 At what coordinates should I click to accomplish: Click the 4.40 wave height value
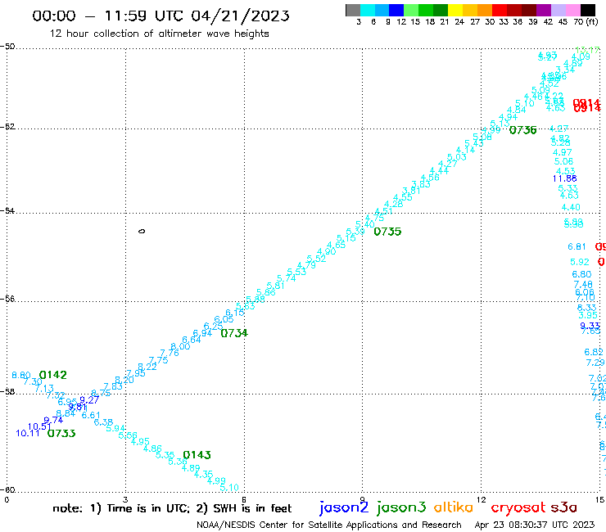tap(571, 207)
